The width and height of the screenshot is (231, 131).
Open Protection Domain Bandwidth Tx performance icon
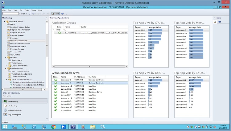coord(11,85)
